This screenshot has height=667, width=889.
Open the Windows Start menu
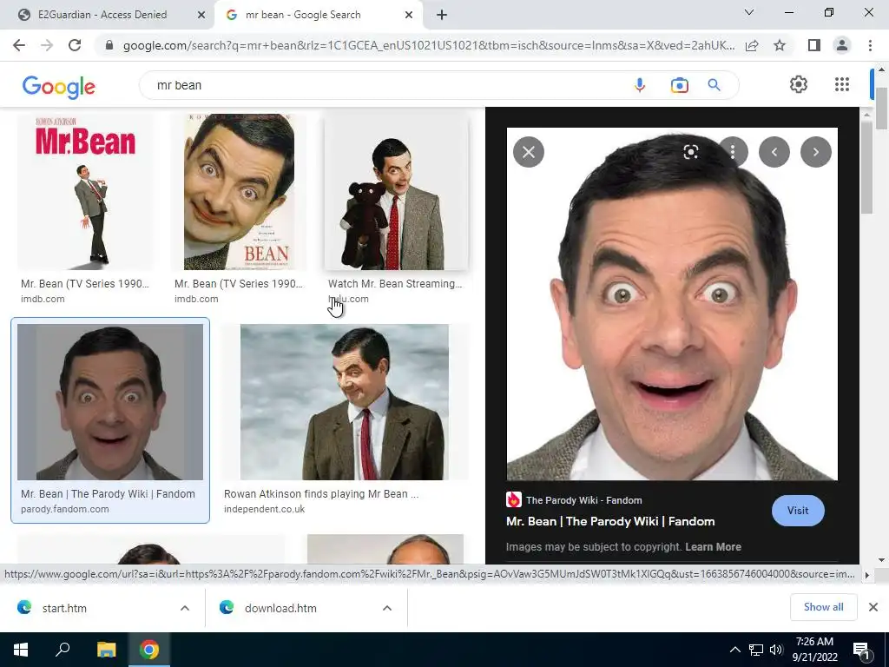point(21,650)
